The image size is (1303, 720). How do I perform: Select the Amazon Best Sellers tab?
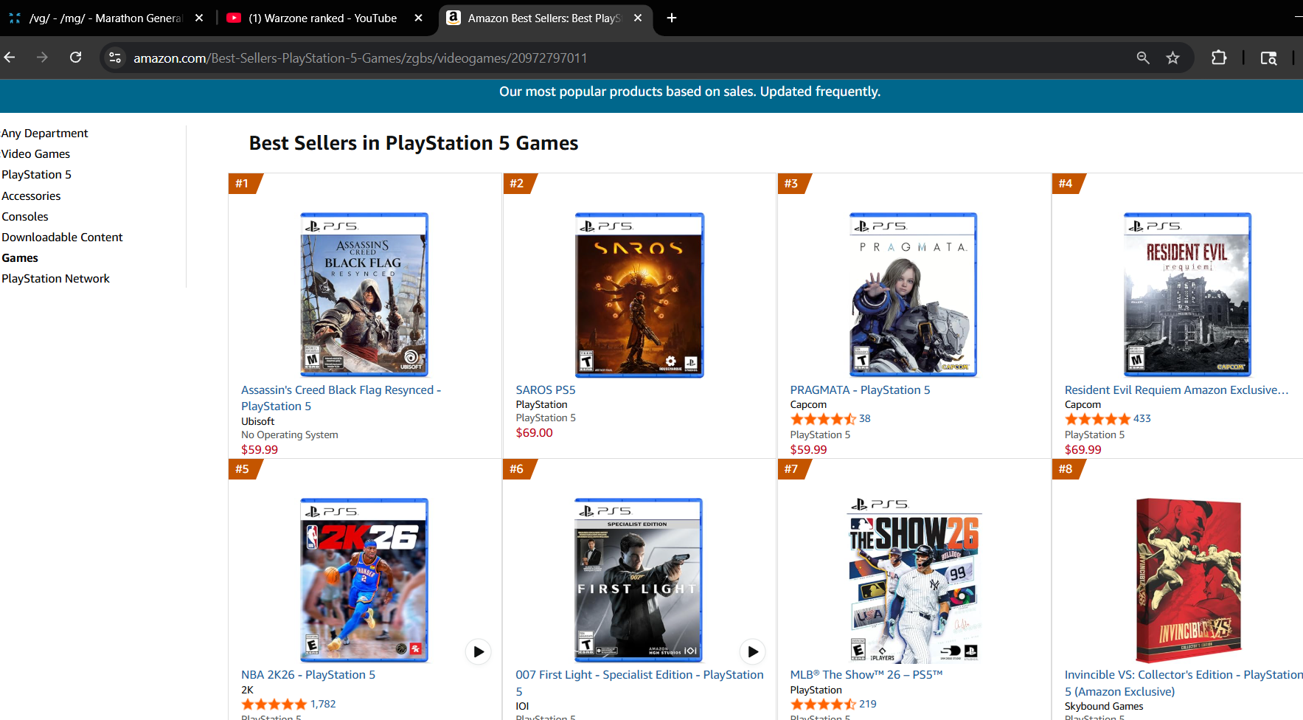(x=544, y=18)
